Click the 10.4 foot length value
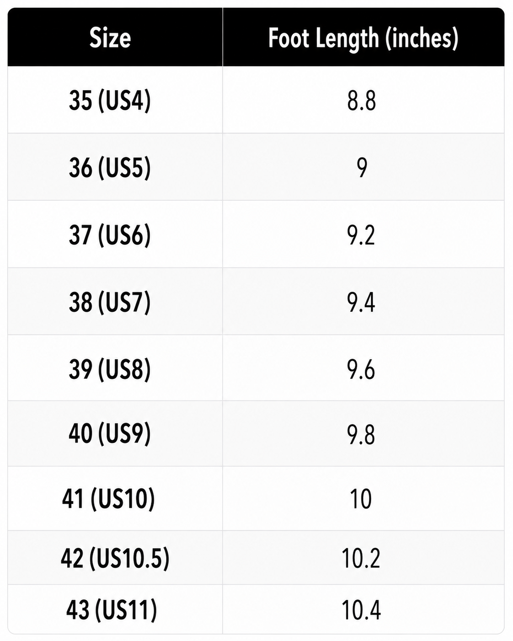The width and height of the screenshot is (513, 641). [x=361, y=610]
